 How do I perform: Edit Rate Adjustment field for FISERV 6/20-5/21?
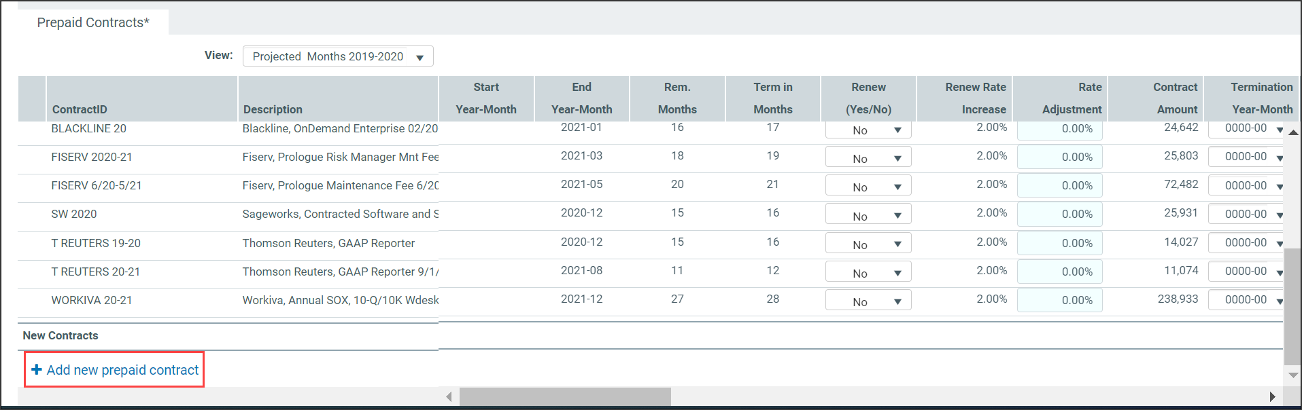point(1059,185)
